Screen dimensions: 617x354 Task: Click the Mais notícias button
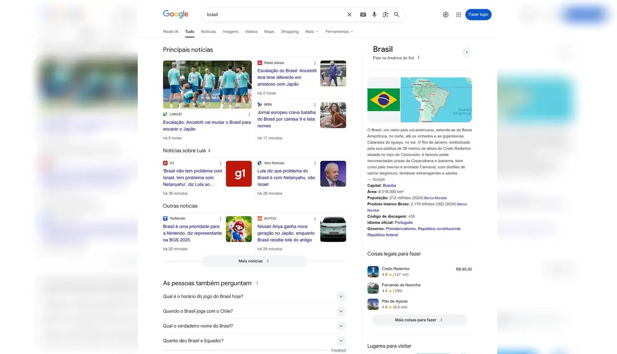point(254,261)
